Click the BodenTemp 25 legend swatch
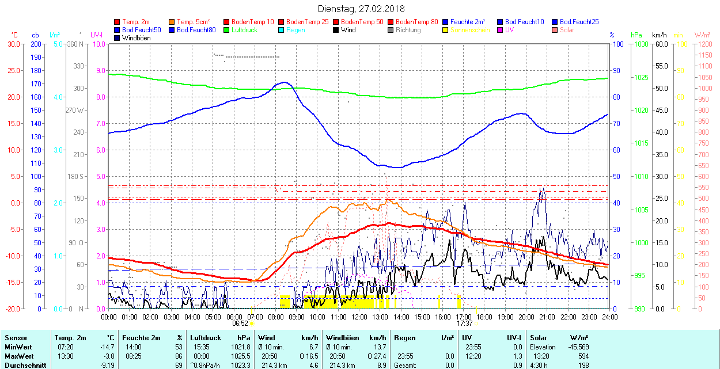This screenshot has height=369, width=720. coord(281,21)
